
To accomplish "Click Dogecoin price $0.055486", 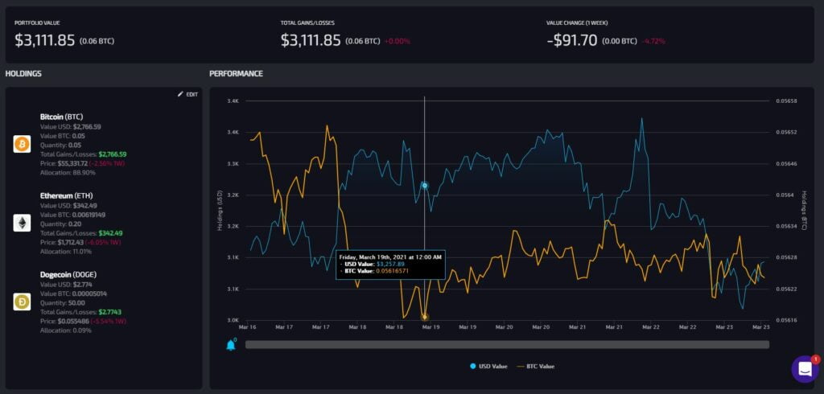I will 72,321.
